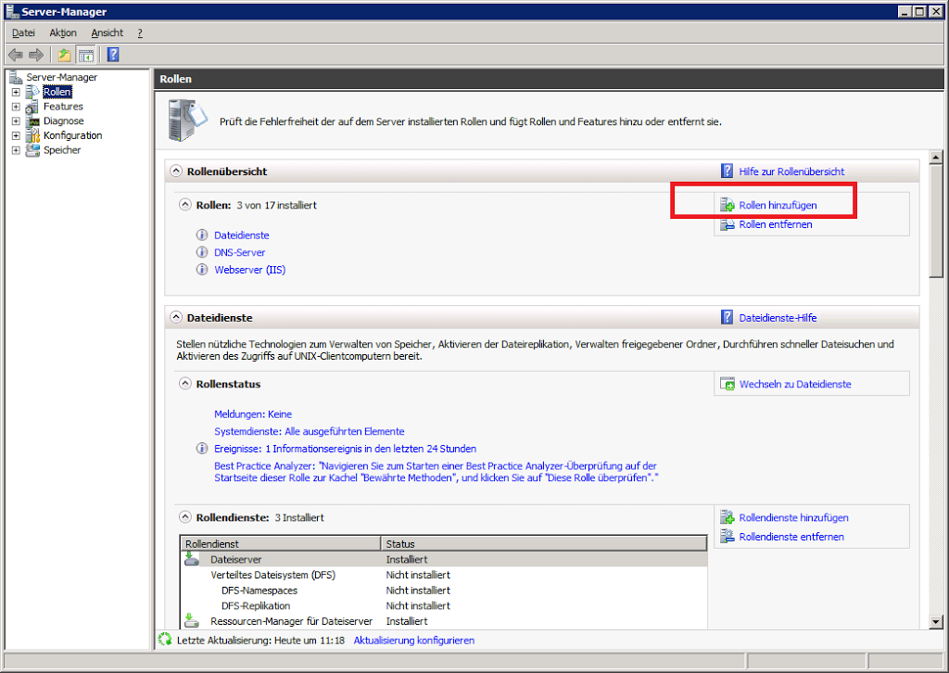Collapse the Dateidienste section chevron
The image size is (949, 673).
[176, 317]
